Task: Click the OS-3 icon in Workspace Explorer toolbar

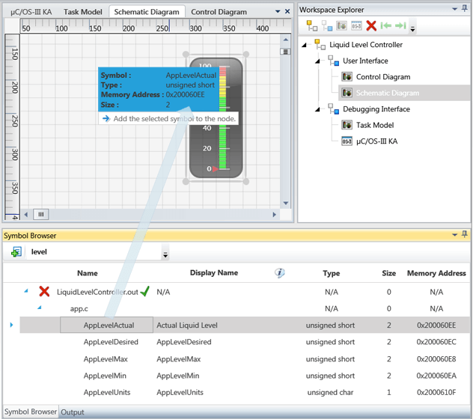Action: click(356, 26)
